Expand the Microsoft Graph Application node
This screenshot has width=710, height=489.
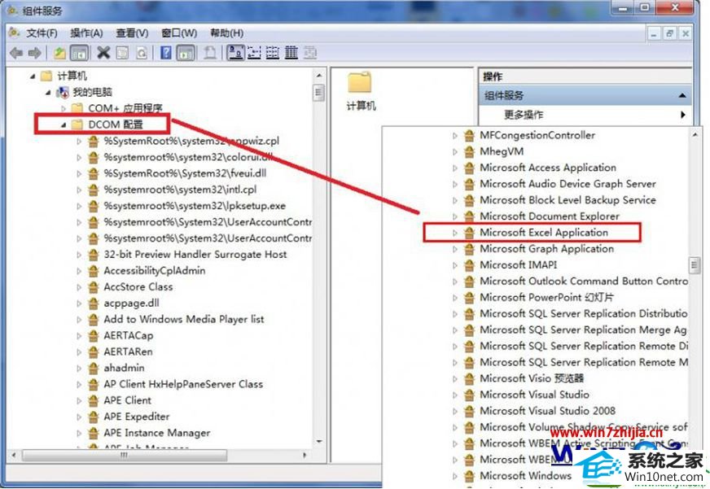455,249
